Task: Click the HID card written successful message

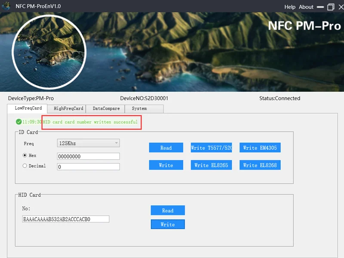Action: (x=90, y=122)
